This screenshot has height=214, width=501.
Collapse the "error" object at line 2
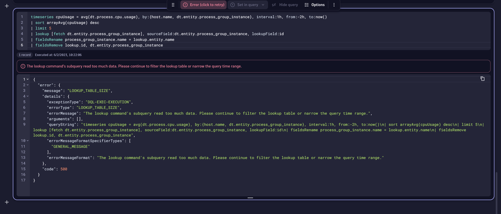[27, 85]
